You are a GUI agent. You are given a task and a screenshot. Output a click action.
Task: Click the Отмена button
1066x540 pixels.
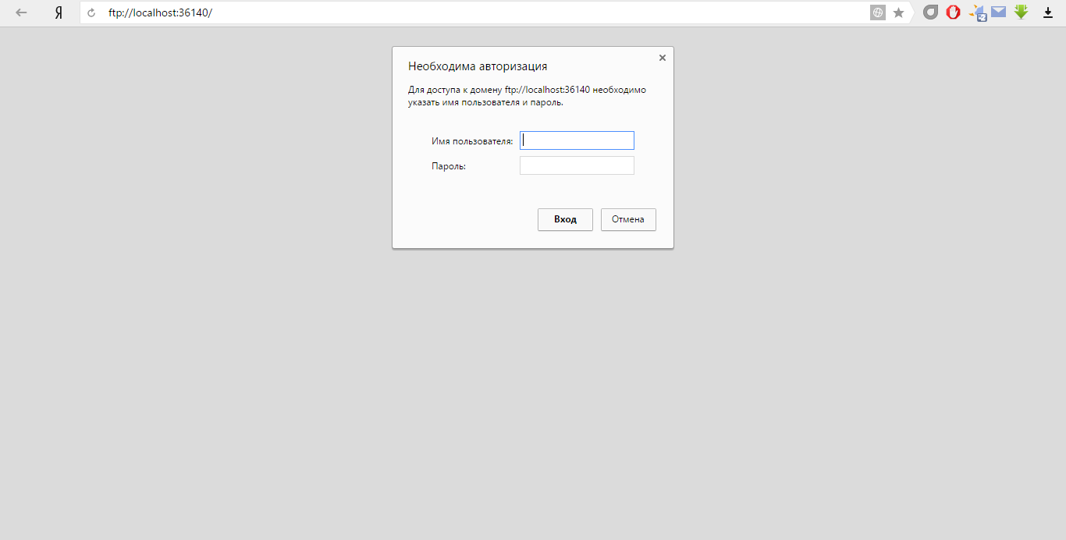click(628, 219)
